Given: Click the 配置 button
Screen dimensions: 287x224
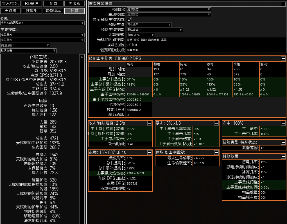Looking at the screenshot, I should click(53, 4).
